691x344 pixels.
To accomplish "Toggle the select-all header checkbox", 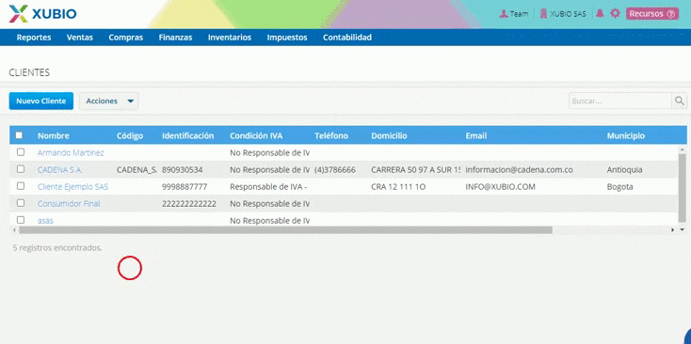I will [19, 135].
